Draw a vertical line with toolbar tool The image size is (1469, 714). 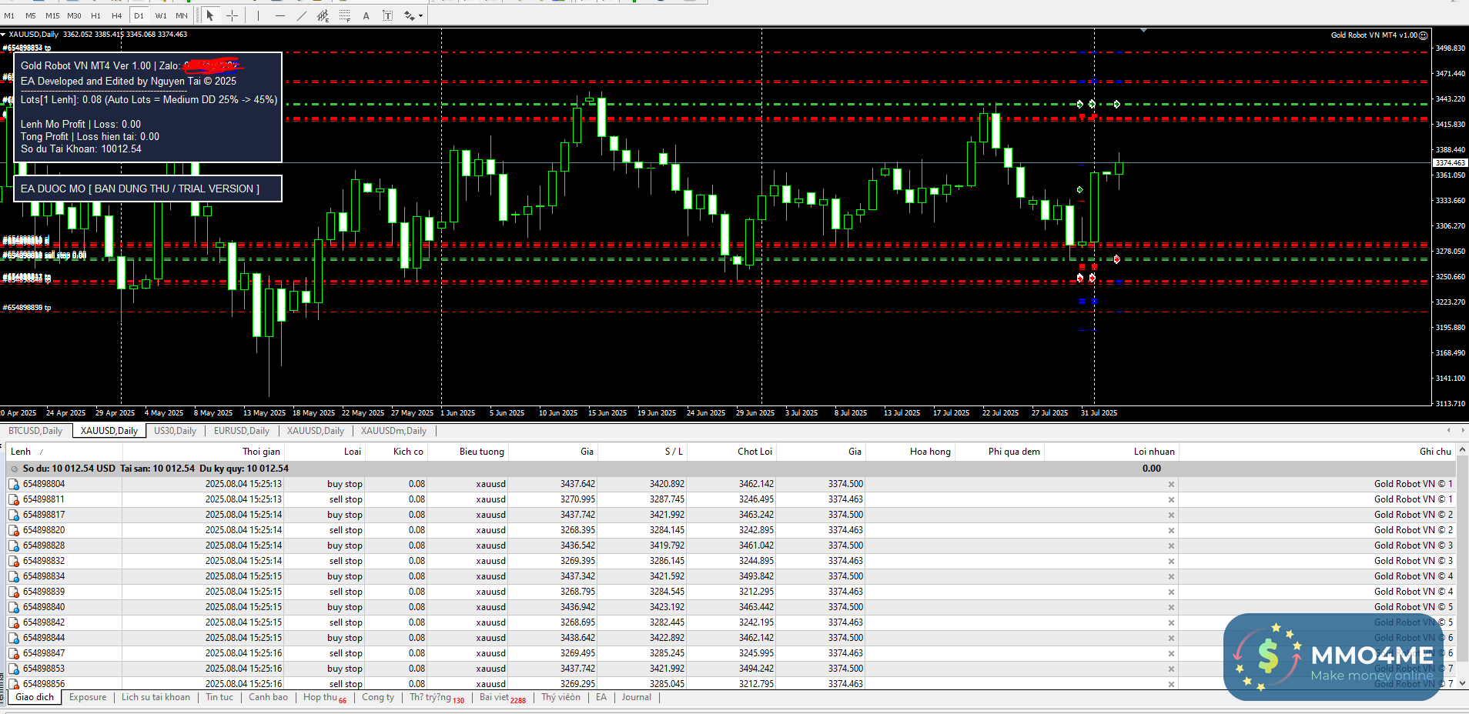click(258, 15)
